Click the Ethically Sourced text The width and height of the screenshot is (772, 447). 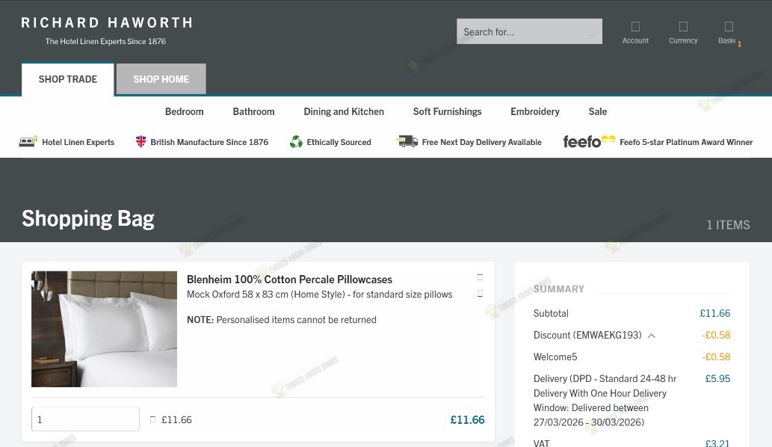coord(339,142)
